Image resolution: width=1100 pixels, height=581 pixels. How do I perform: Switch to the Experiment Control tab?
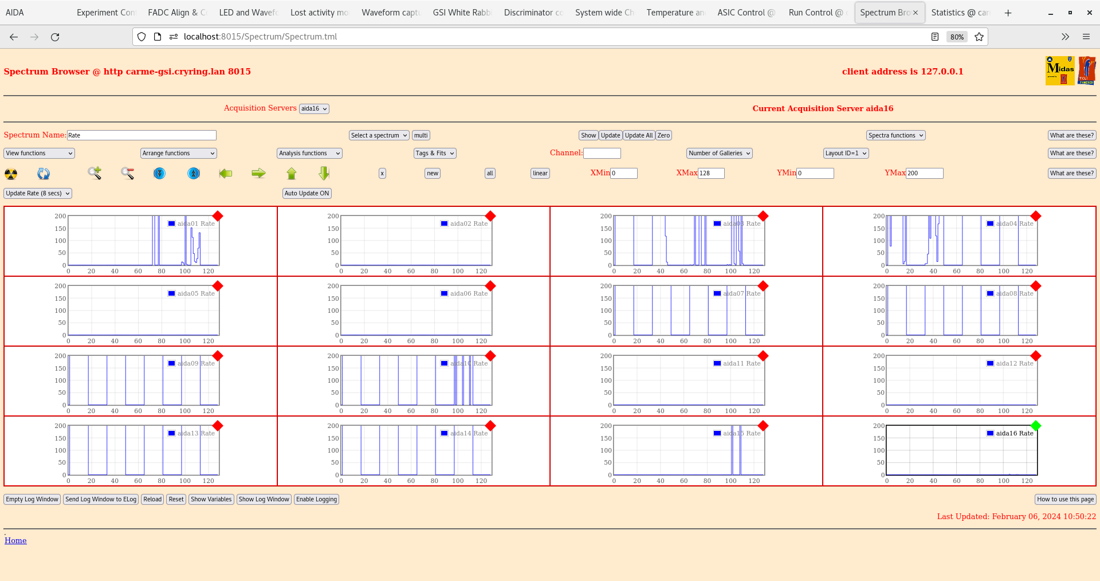tap(106, 13)
